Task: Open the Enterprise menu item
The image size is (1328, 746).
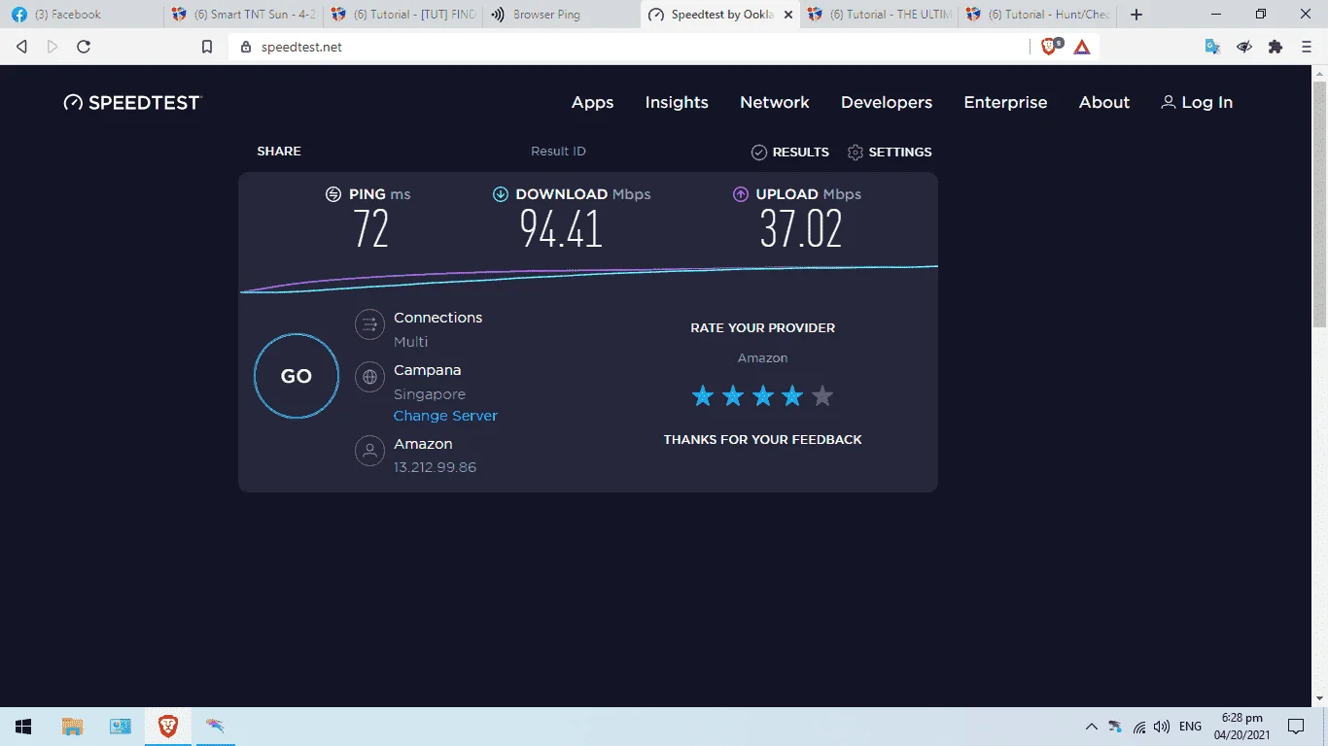Action: pos(1005,102)
